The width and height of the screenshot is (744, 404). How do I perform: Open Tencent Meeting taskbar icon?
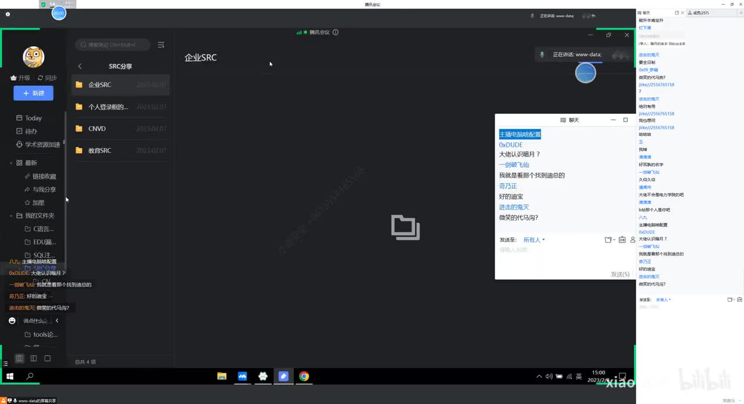[x=242, y=376]
